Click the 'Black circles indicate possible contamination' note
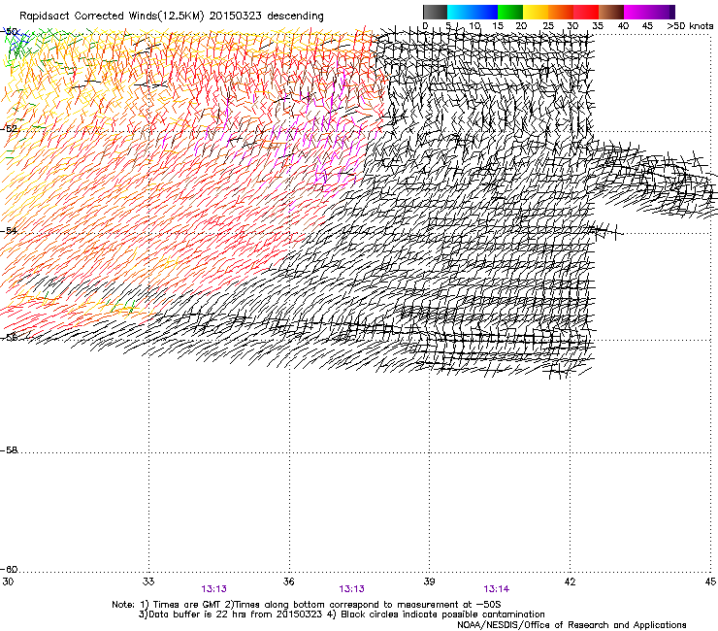Viewport: 718px width, 631px height. pyautogui.click(x=442, y=614)
